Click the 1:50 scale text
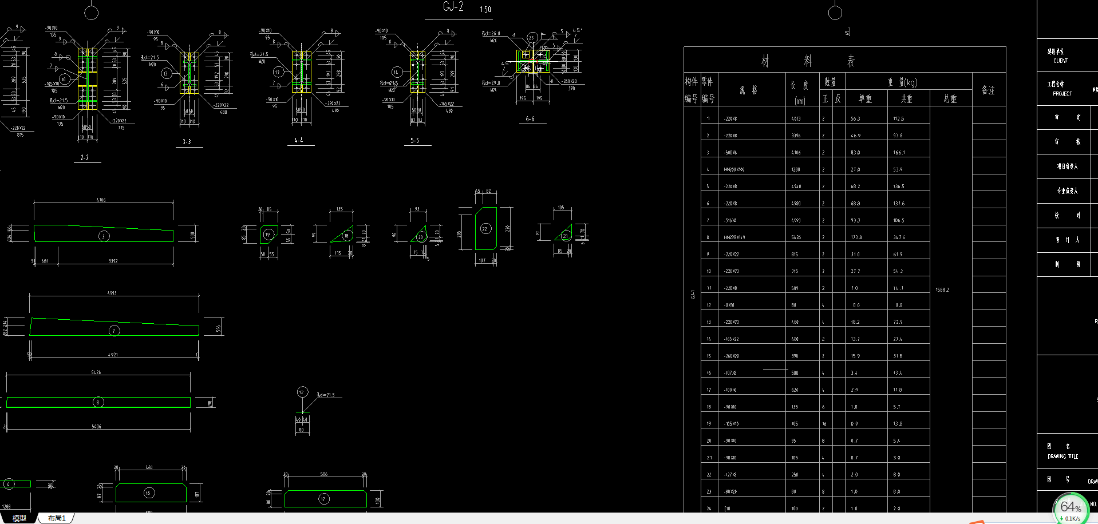Image resolution: width=1098 pixels, height=524 pixels. coord(485,9)
